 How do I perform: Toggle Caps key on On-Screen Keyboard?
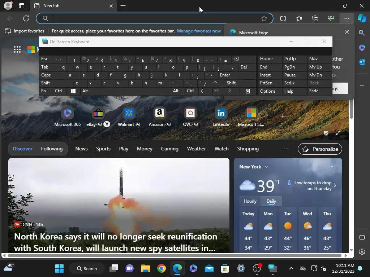(53, 75)
